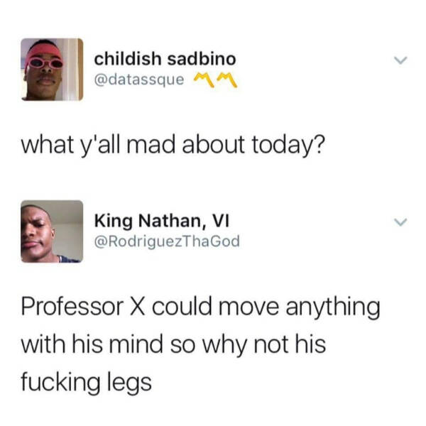This screenshot has width=426, height=426.
Task: Click the second flexed bicep emoji
Action: [226, 80]
